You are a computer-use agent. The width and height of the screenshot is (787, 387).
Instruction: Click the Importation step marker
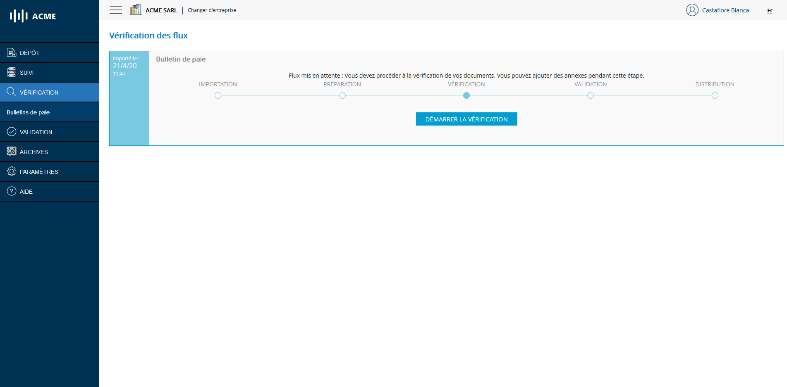click(218, 95)
